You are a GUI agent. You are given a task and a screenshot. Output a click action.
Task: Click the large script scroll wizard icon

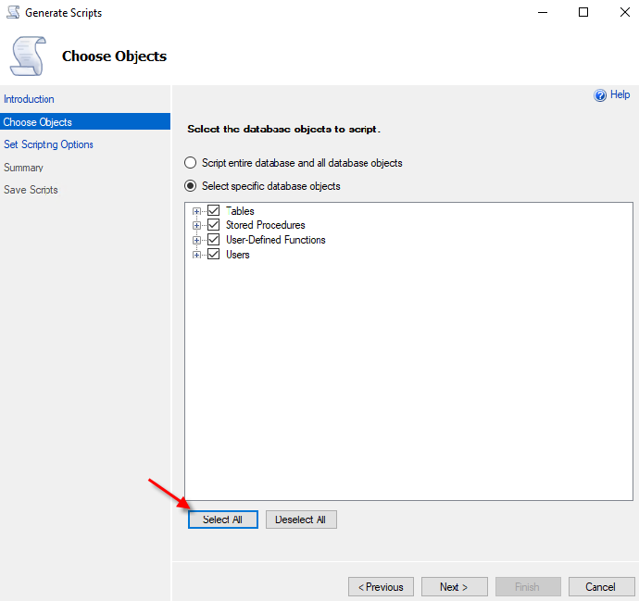pos(28,56)
